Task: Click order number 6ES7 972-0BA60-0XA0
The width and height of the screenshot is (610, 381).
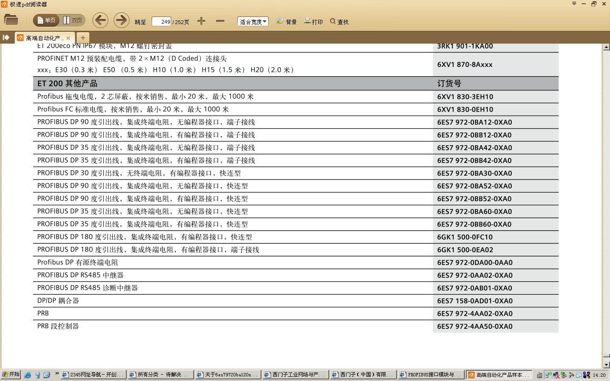Action: pos(474,211)
